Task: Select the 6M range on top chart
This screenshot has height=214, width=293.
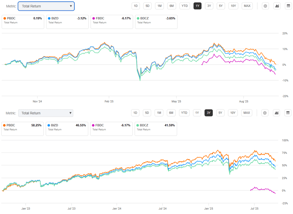Action: click(173, 6)
